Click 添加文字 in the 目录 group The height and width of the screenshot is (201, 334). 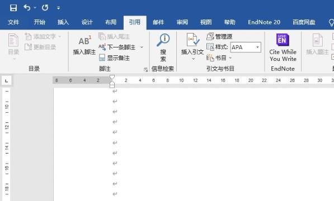(x=43, y=36)
